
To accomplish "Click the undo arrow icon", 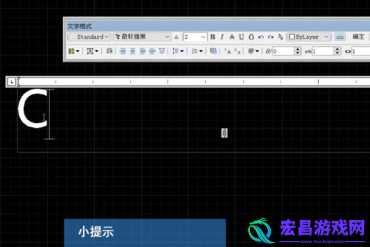I will 261,37.
